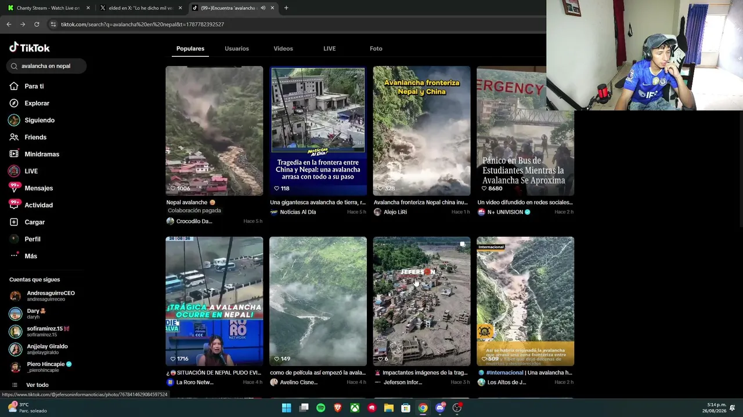Open 'Avalancha fronteriza Nepal y China' video

pos(422,131)
